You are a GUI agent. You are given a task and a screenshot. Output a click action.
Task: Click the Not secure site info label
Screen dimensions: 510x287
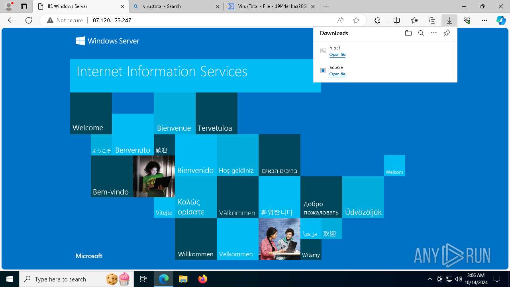(65, 20)
